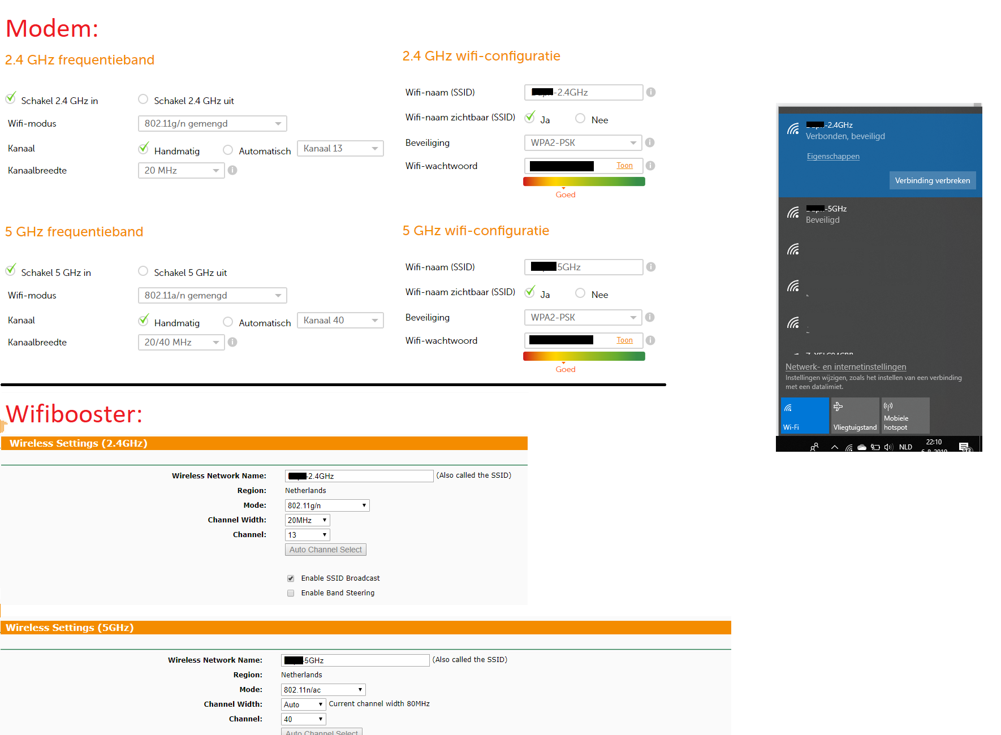Select 'Schakel 2.4 GHz uit' radio button
This screenshot has height=735, width=1001.
[x=143, y=100]
